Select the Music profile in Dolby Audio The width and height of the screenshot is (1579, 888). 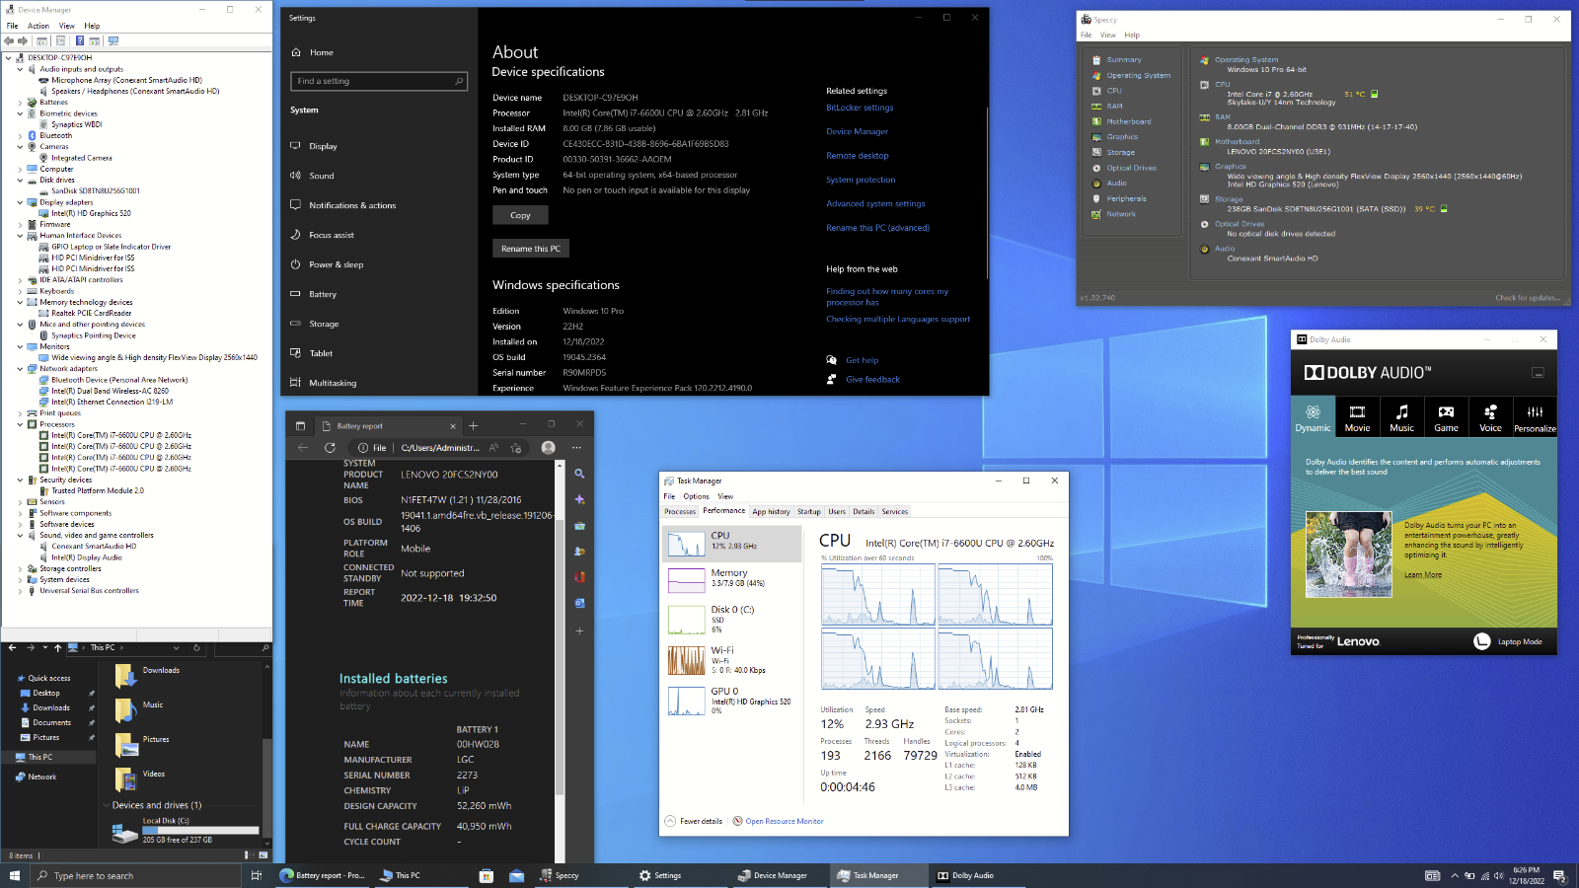tap(1401, 418)
